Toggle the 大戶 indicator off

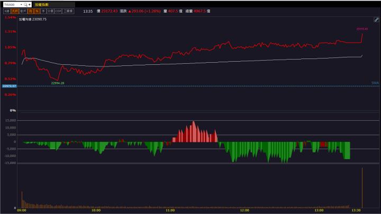[x=15, y=11]
